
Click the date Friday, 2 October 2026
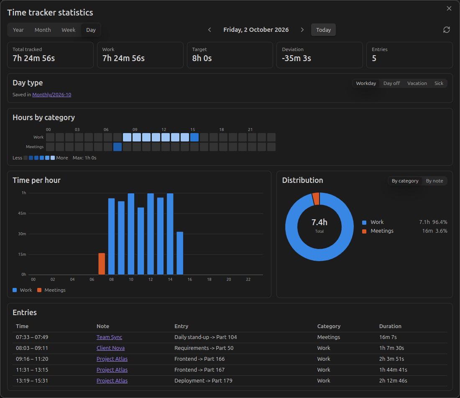point(256,30)
